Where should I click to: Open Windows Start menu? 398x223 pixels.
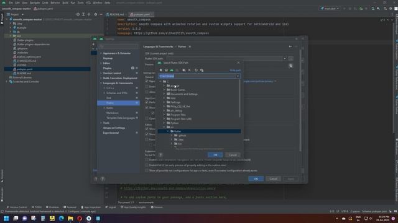pos(6,218)
